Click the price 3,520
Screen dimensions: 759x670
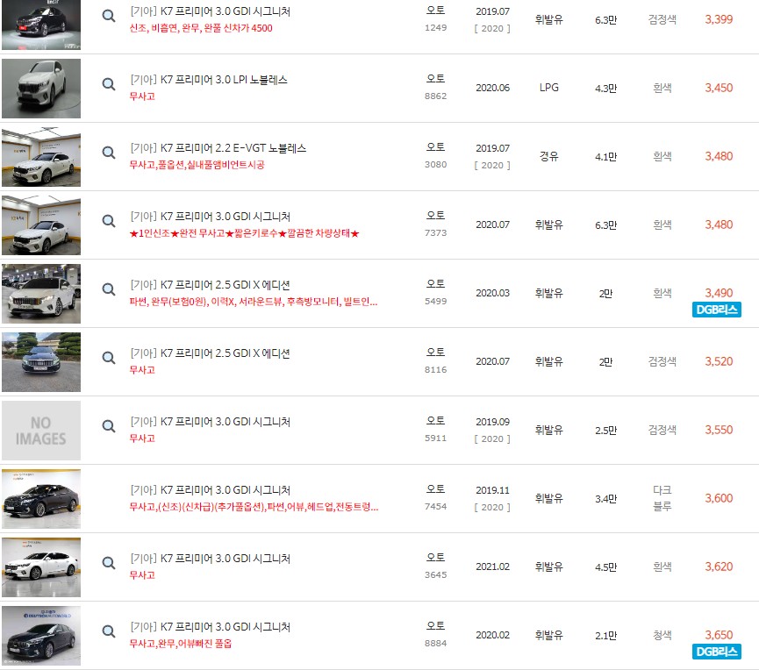[719, 361]
